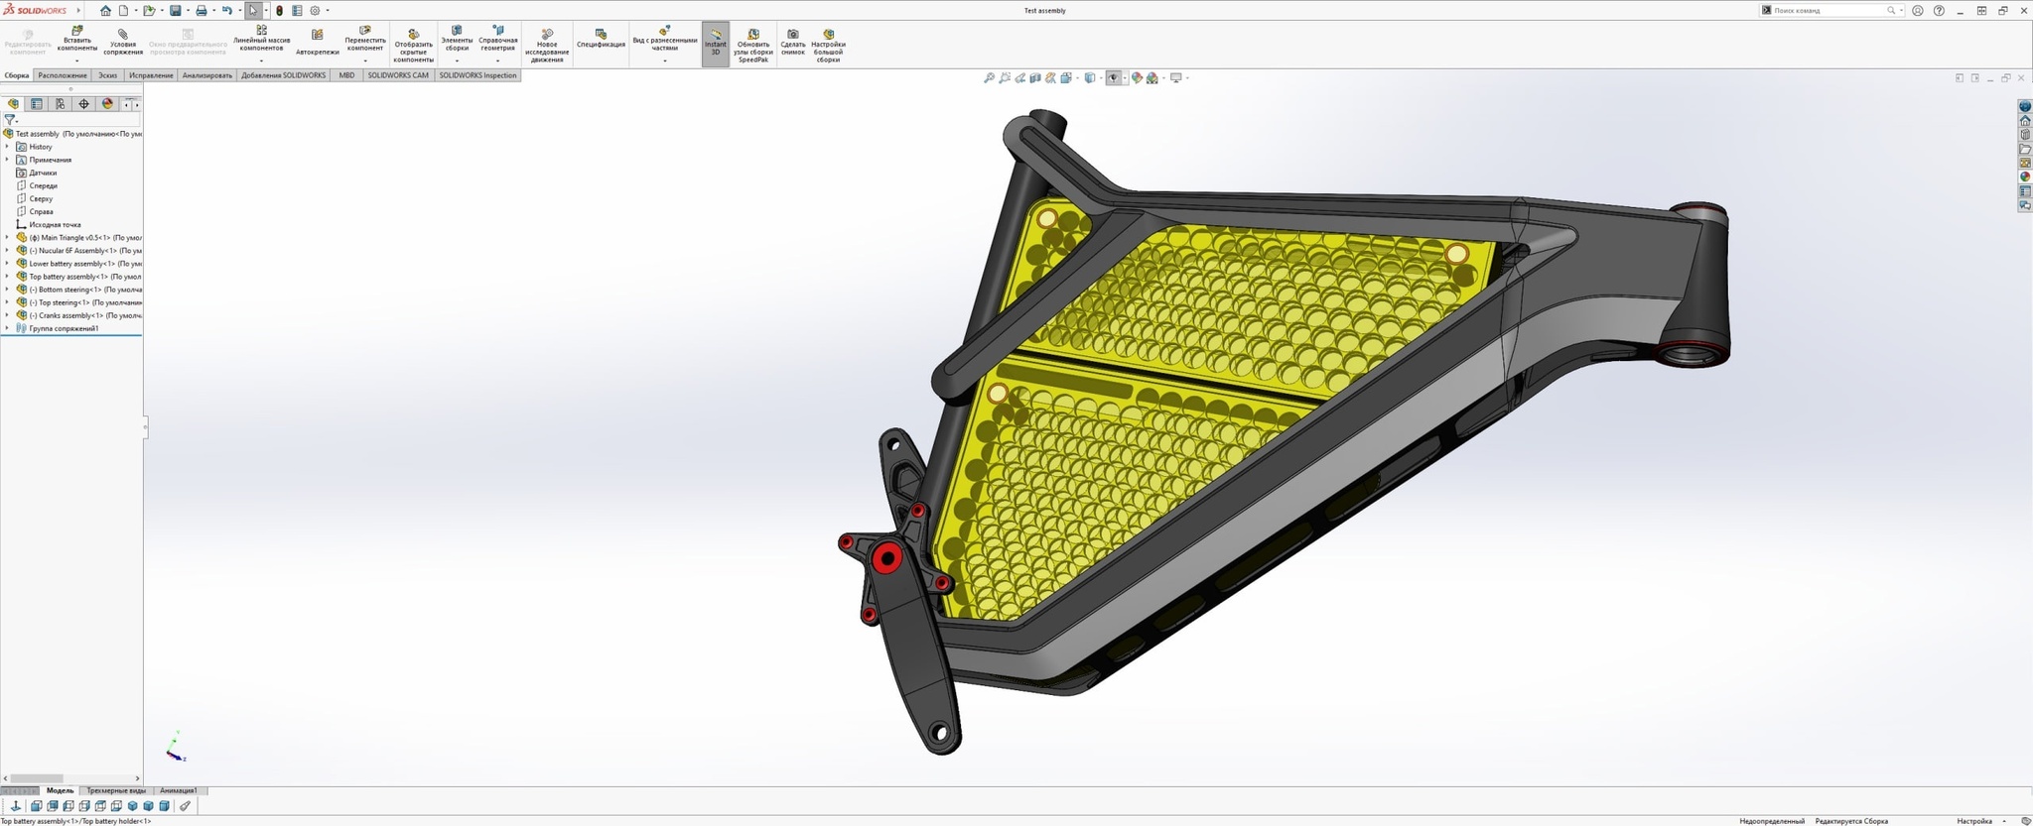The width and height of the screenshot is (2033, 826).
Task: Click the Вставить компоненты icon
Action: 76,32
